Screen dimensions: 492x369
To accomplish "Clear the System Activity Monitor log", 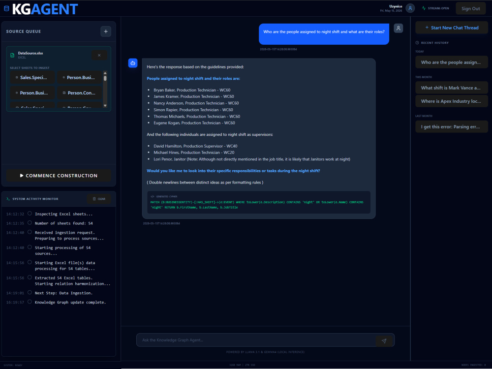I will pos(99,199).
